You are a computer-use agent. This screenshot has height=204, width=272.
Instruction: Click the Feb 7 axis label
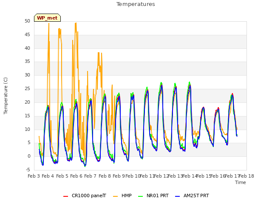point(91,176)
